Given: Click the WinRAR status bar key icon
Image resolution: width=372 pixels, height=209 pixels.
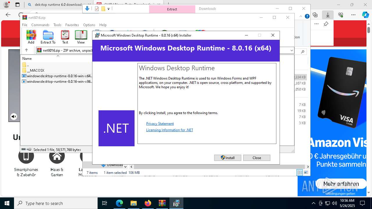Looking at the screenshot, I should 29,149.
